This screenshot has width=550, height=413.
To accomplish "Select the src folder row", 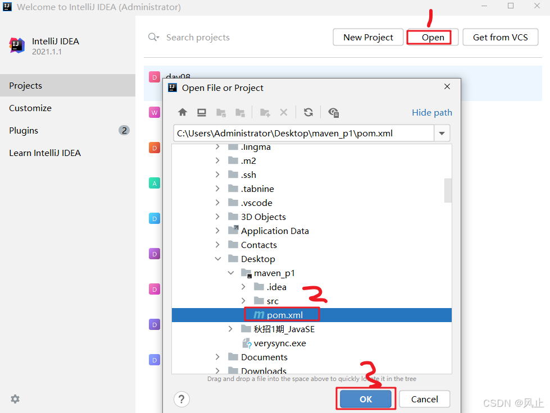I will click(x=311, y=301).
